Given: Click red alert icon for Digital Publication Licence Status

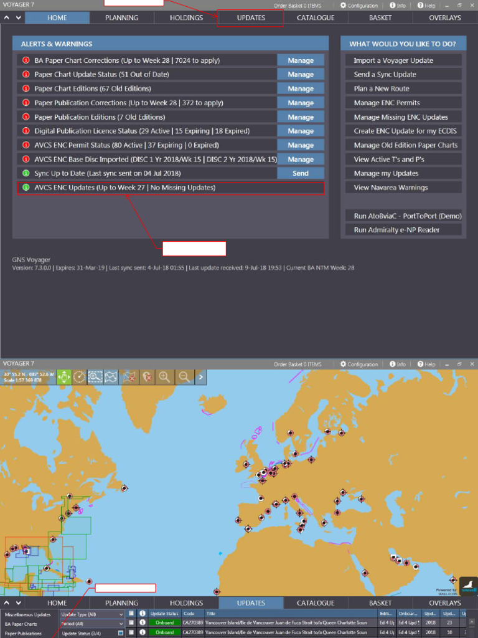Looking at the screenshot, I should (x=26, y=131).
